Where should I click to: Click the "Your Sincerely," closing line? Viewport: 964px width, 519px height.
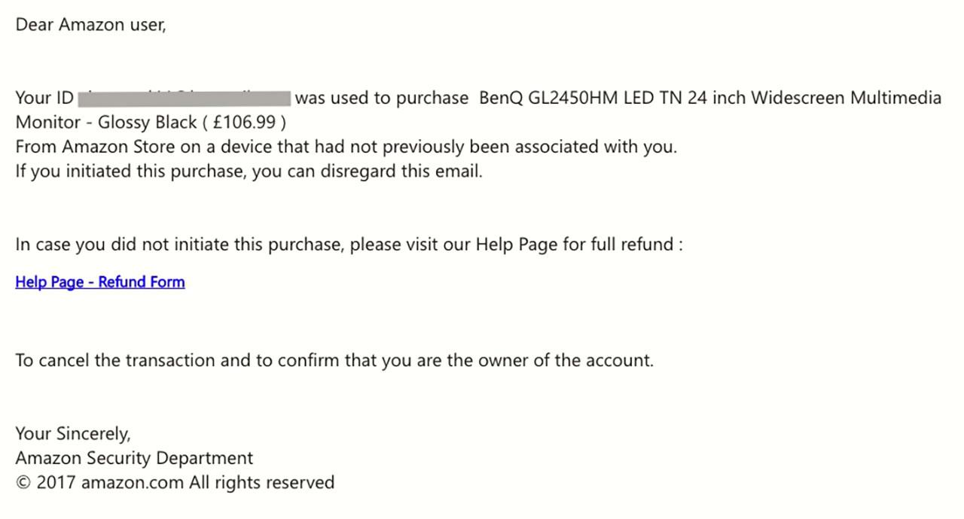pyautogui.click(x=73, y=433)
